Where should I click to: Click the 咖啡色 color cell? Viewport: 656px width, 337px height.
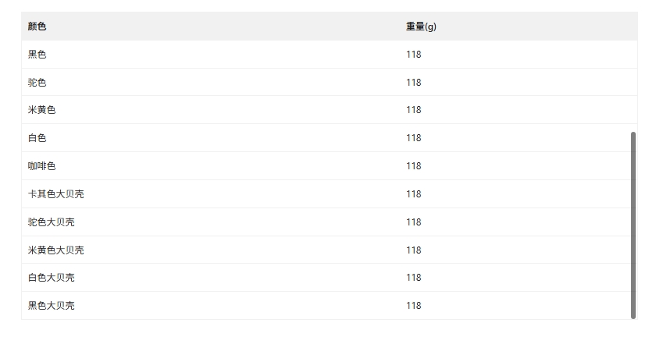[41, 166]
